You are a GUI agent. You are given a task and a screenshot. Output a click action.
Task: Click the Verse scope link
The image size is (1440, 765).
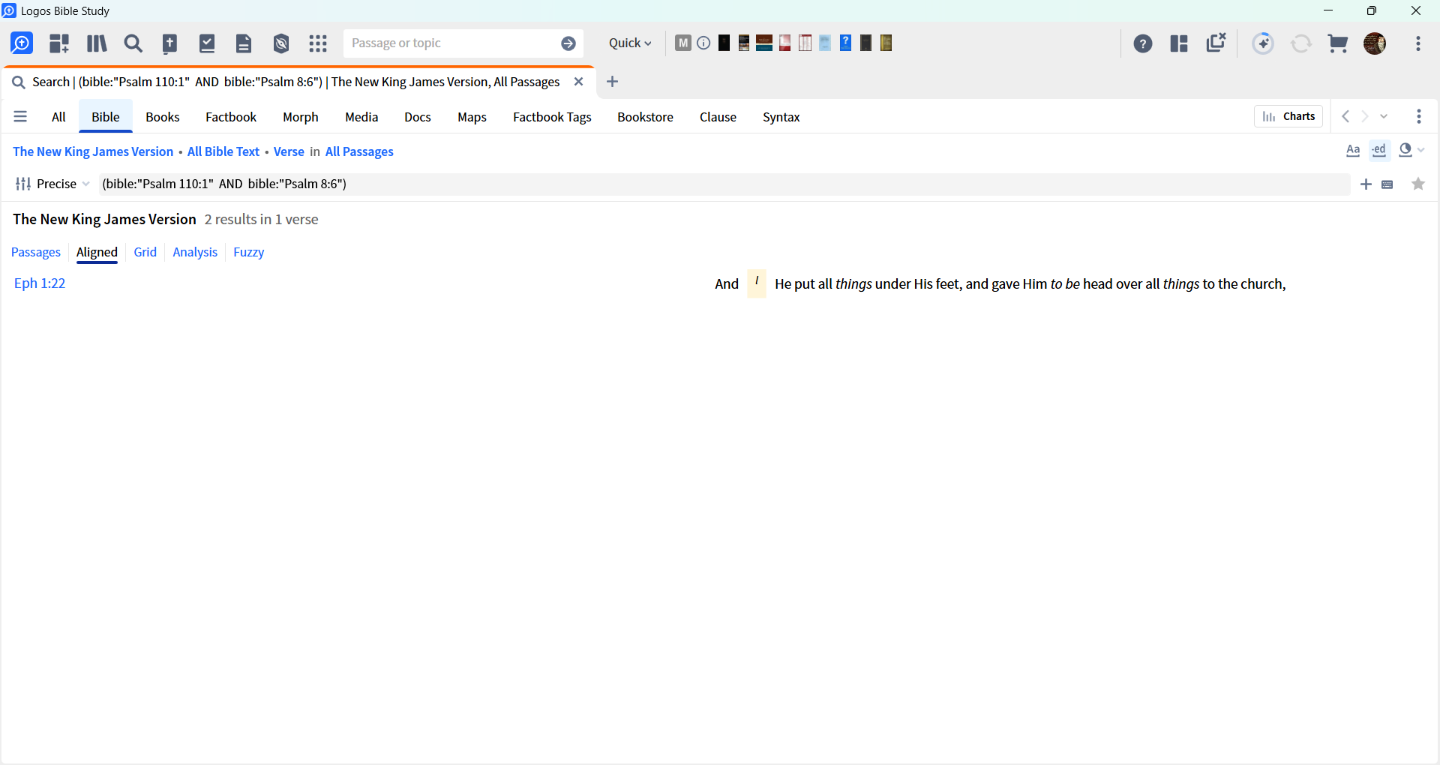point(289,151)
